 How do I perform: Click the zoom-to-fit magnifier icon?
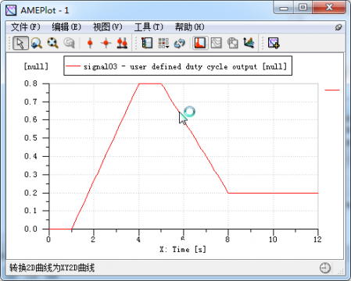(52, 43)
